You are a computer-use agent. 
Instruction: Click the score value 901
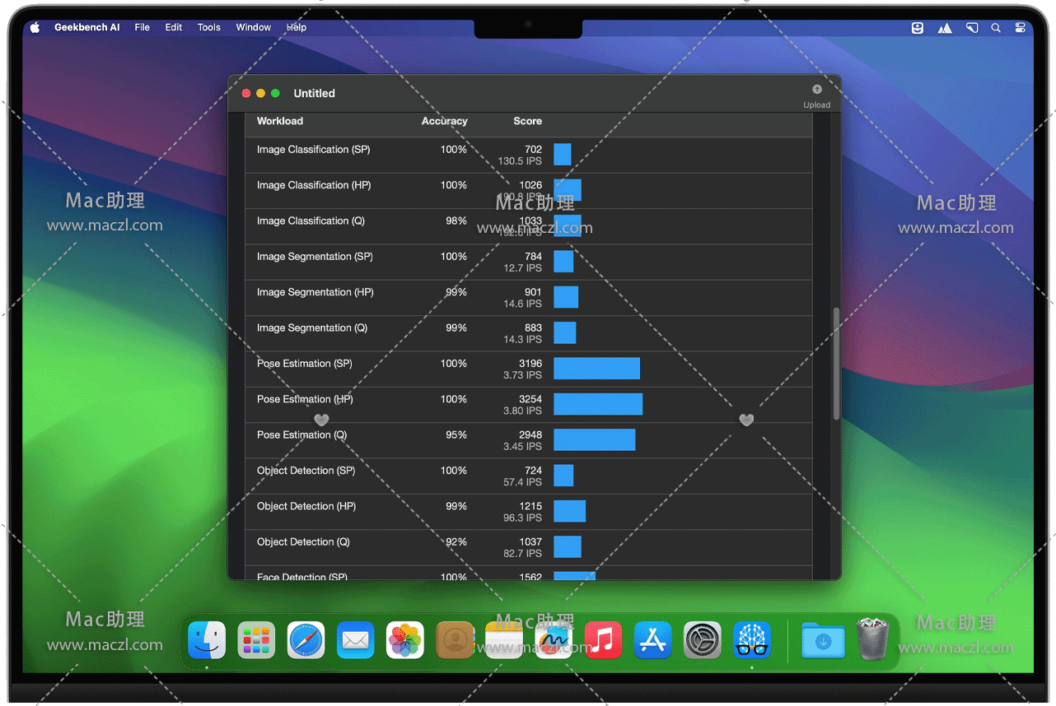click(534, 292)
